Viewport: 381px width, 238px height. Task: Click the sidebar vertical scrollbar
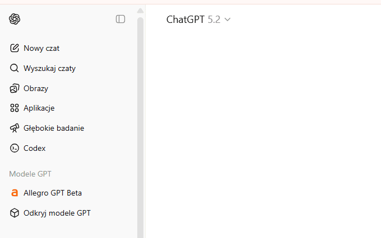(x=140, y=112)
